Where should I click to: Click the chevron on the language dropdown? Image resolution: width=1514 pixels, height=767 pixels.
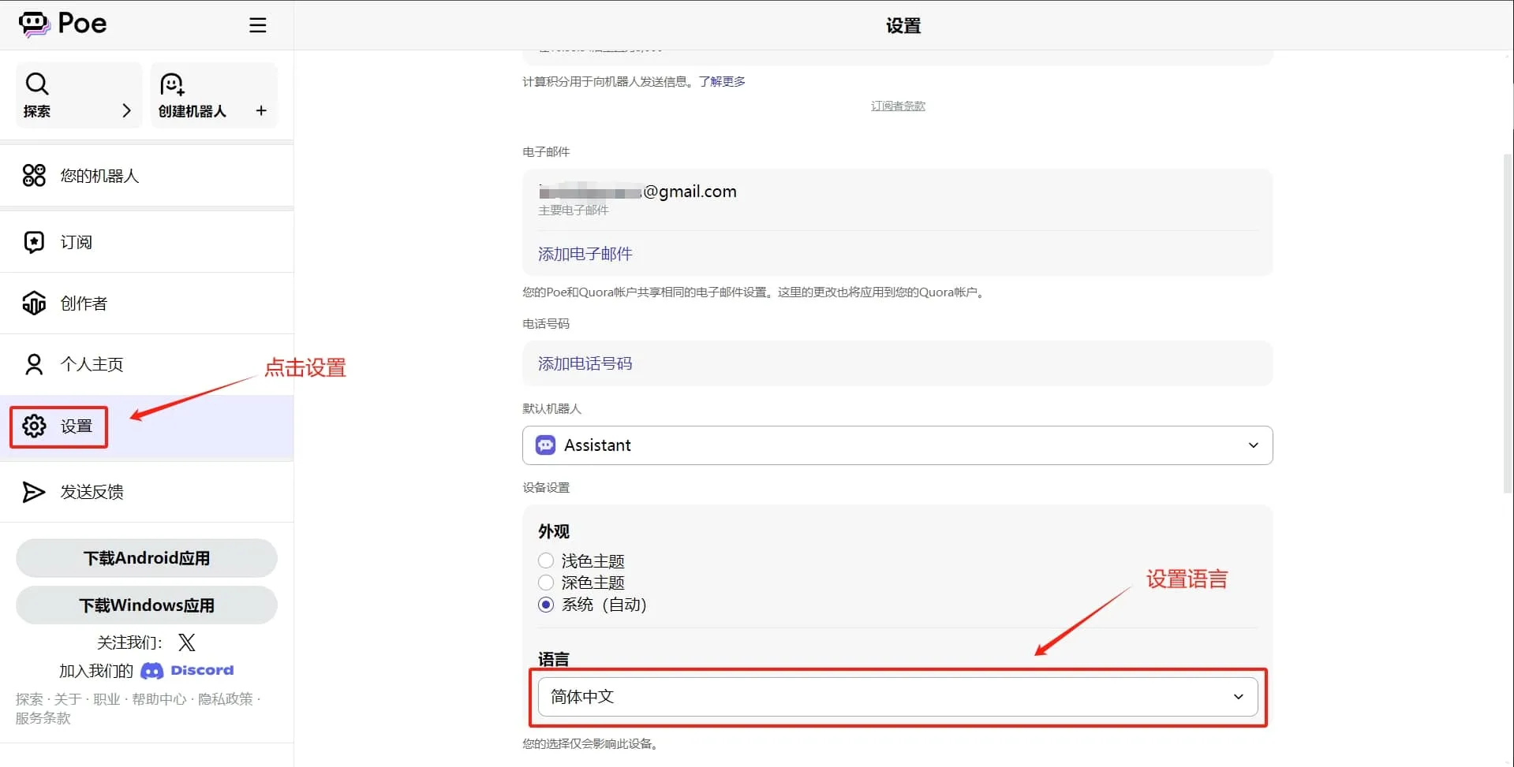(x=1238, y=697)
